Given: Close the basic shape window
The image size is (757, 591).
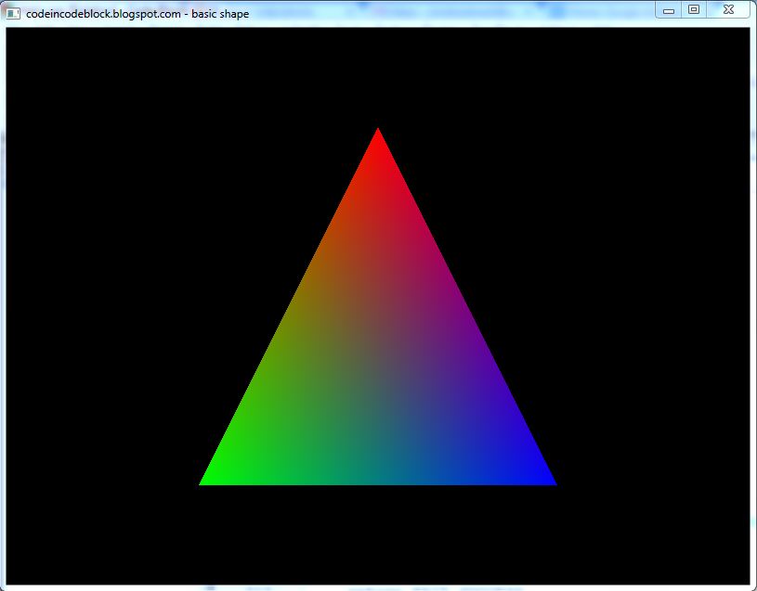Looking at the screenshot, I should [x=728, y=9].
